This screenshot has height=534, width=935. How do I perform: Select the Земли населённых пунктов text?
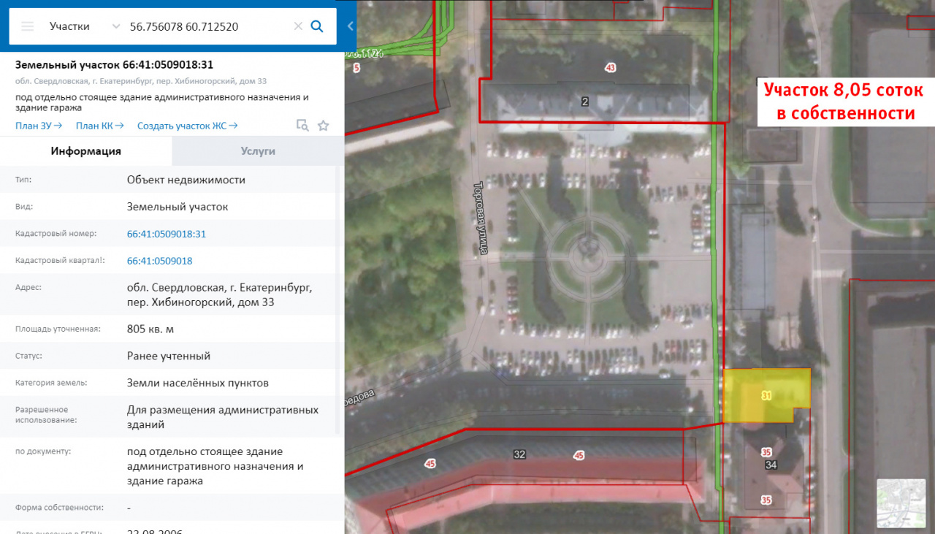198,383
